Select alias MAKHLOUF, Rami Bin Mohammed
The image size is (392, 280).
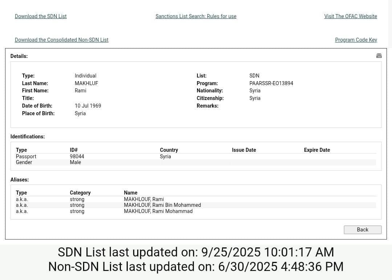click(162, 205)
